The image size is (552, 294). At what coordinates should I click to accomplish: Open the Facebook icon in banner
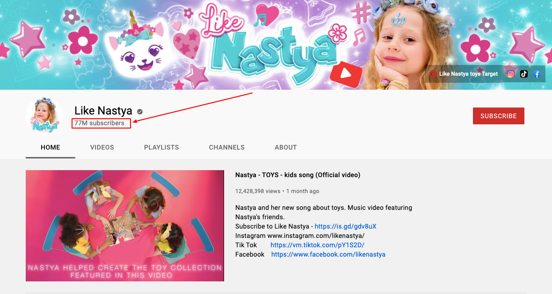[537, 74]
